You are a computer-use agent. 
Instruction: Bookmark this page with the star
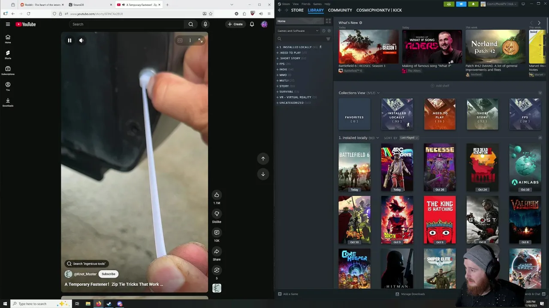(211, 14)
